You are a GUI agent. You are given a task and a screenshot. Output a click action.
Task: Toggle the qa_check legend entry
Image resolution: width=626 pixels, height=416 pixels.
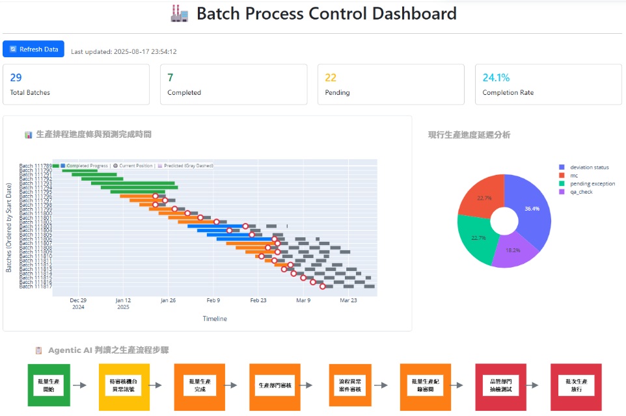tap(580, 192)
